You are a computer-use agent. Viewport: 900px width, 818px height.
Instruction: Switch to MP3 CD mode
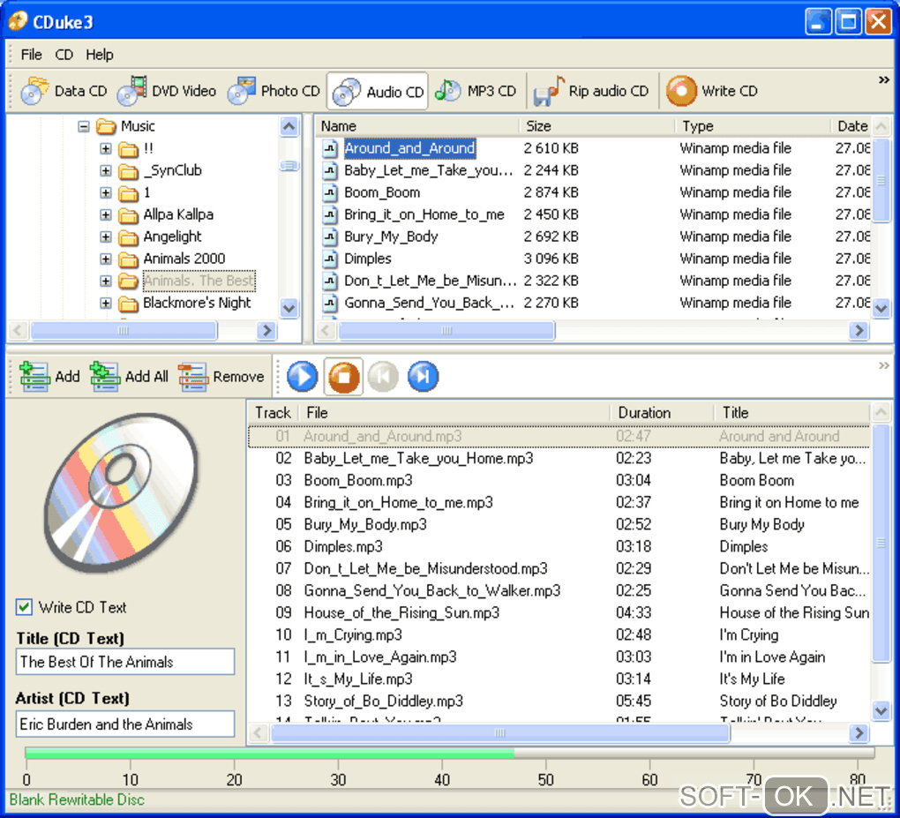476,91
